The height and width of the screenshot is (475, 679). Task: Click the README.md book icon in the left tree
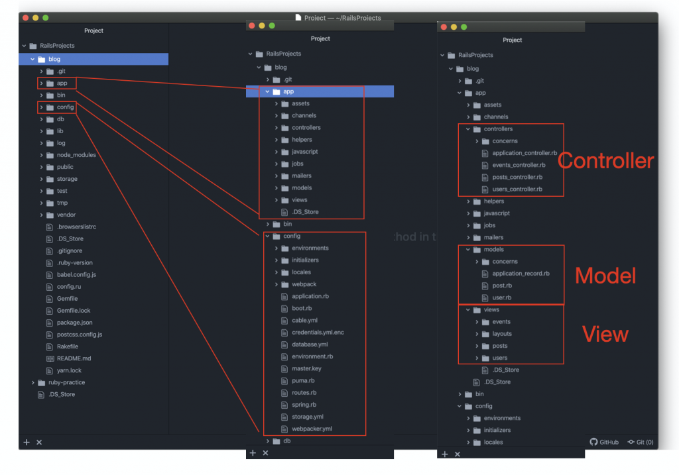tap(50, 358)
